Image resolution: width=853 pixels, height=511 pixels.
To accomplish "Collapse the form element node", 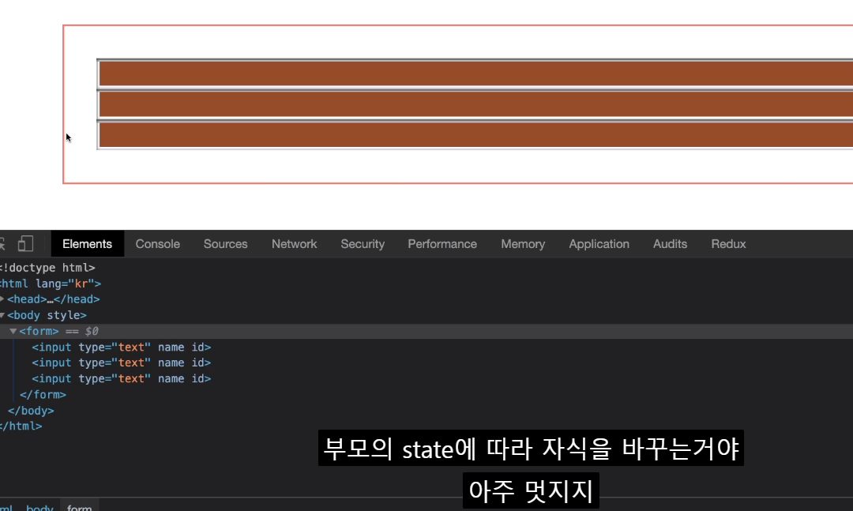I will tap(13, 331).
